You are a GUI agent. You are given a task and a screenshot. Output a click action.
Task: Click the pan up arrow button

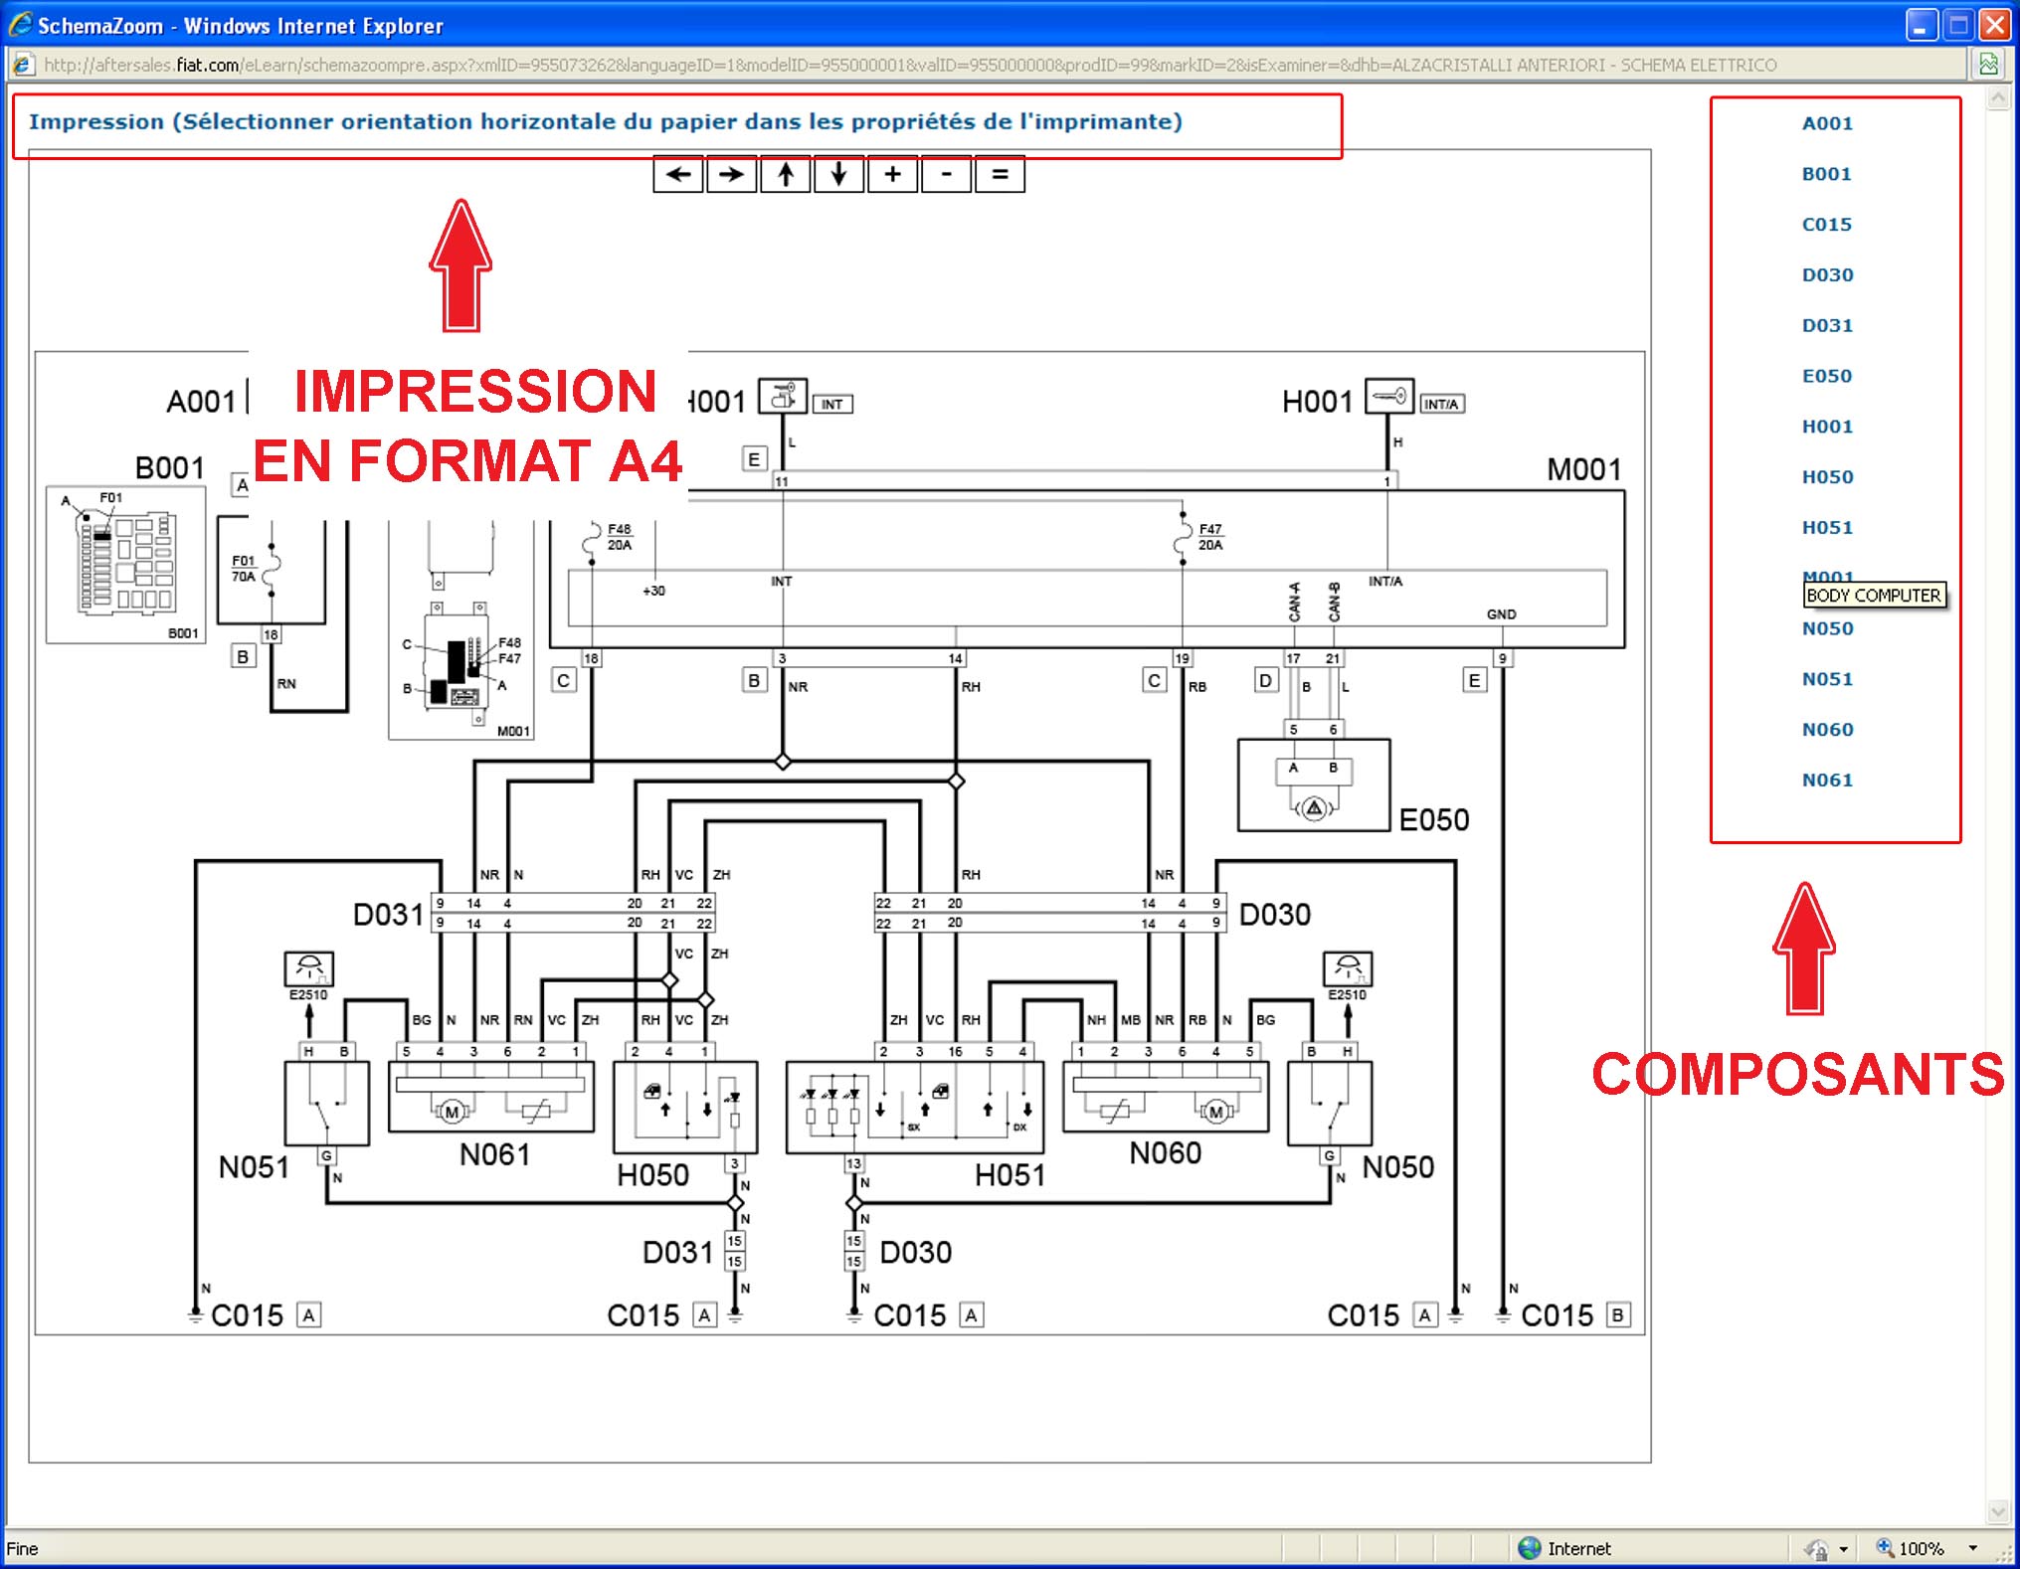coord(786,174)
